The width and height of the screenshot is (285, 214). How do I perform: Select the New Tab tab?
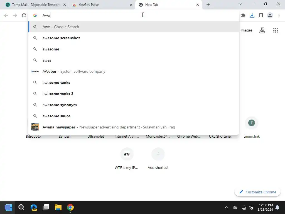[x=169, y=5]
